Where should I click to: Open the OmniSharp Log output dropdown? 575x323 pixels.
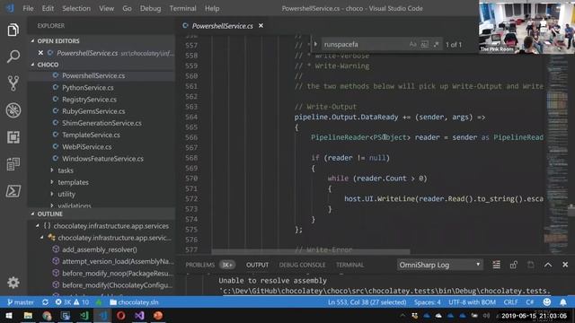tap(439, 265)
